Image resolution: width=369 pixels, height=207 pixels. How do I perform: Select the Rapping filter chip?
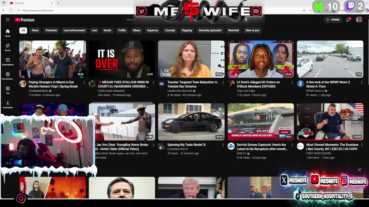click(187, 30)
